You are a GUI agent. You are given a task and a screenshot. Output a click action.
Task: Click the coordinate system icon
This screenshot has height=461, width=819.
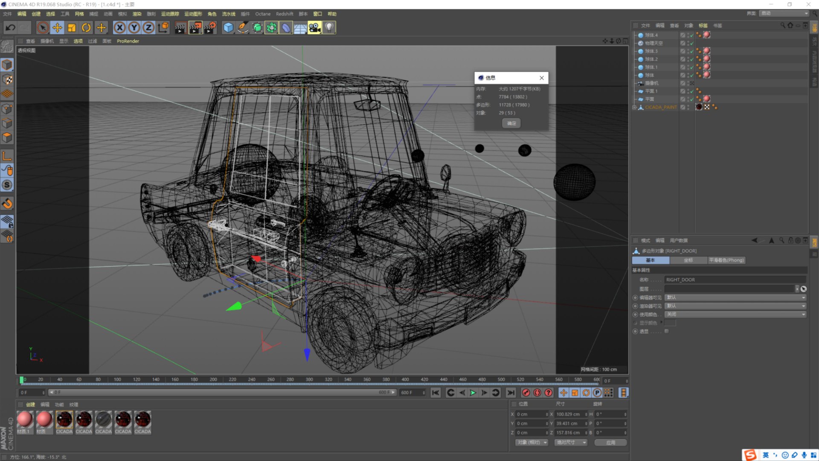coord(163,28)
